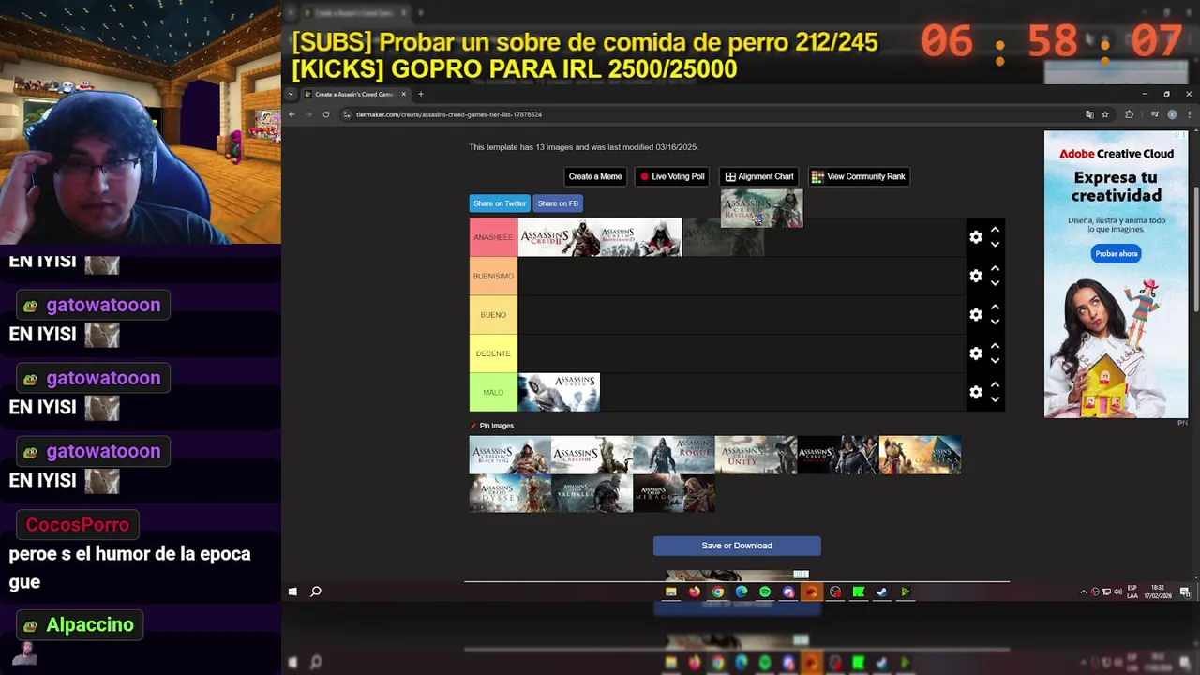
Task: Click Save or Download button
Action: [737, 546]
